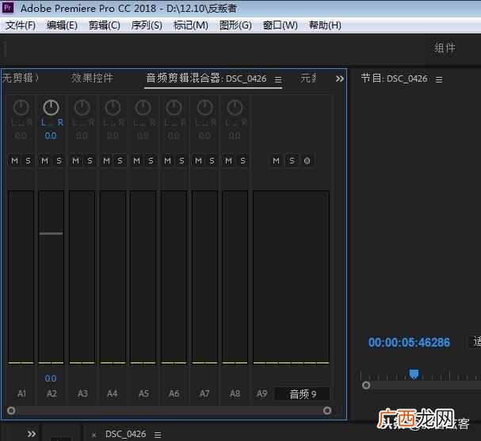The width and height of the screenshot is (481, 441).
Task: Click the A2 volume fader handle
Action: click(51, 234)
